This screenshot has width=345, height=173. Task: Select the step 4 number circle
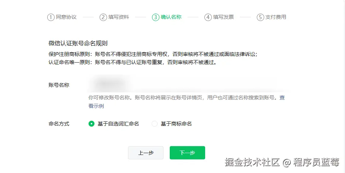208,17
